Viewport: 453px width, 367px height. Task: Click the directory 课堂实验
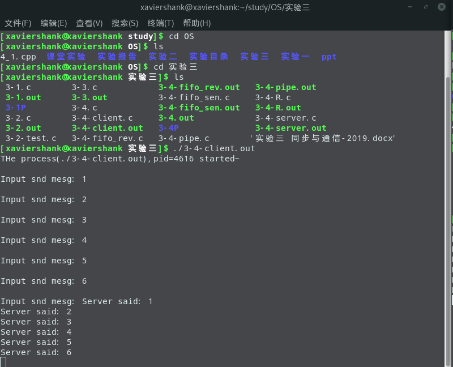point(66,56)
